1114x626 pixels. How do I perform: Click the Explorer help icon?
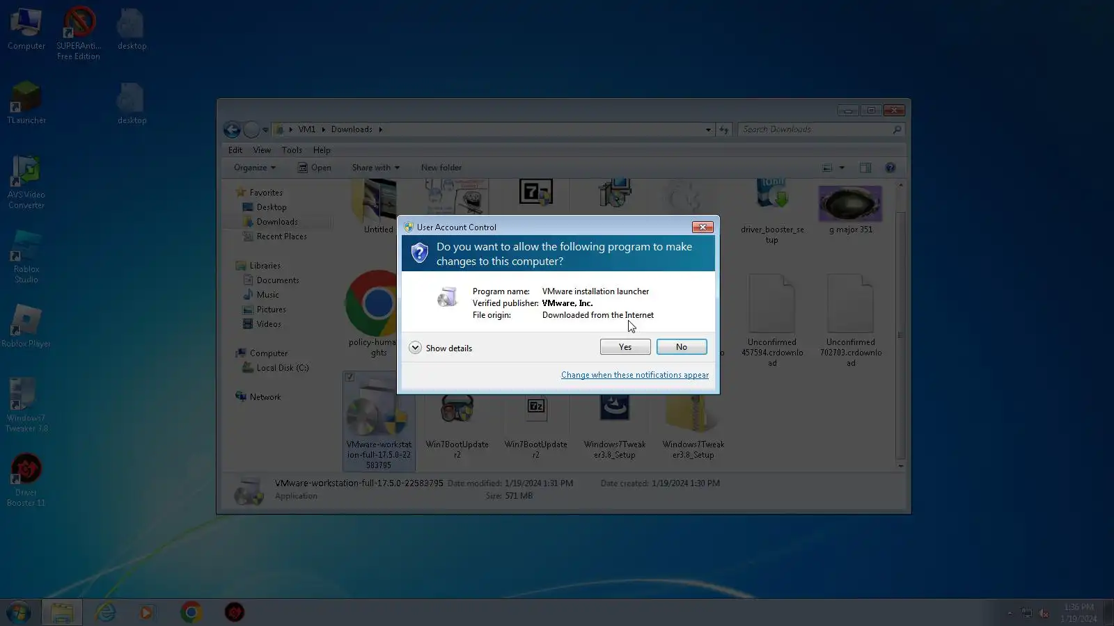(x=890, y=168)
